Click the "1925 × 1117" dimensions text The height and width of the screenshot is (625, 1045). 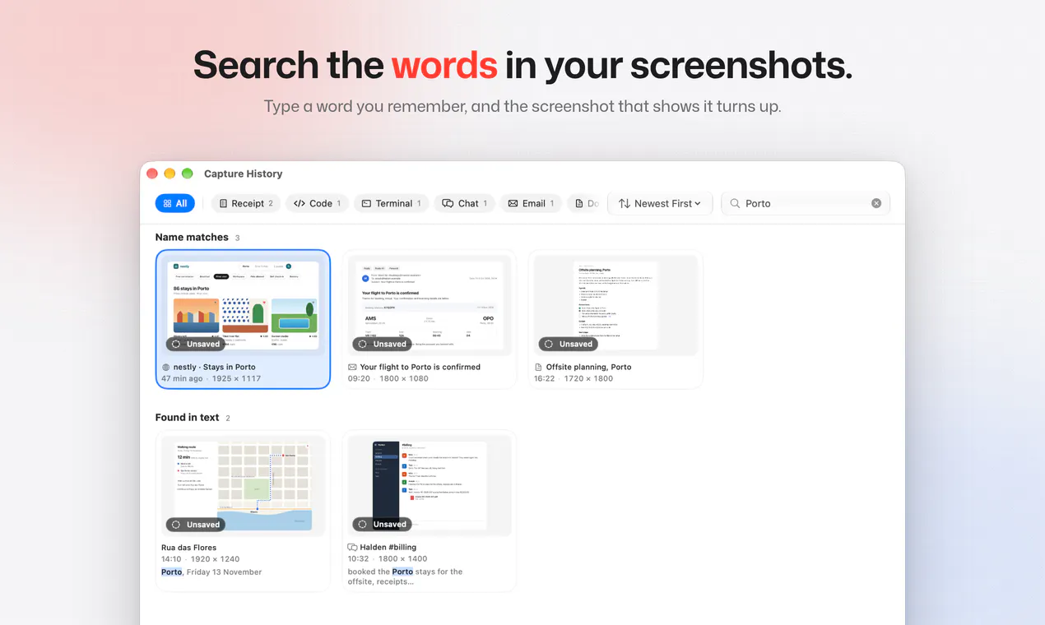click(237, 378)
